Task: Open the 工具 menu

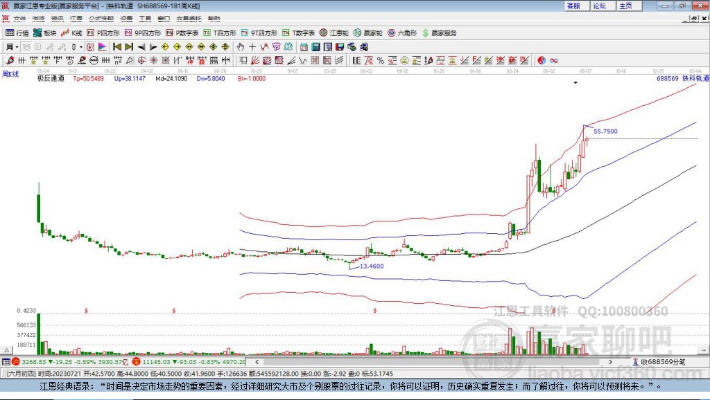Action: [x=145, y=19]
